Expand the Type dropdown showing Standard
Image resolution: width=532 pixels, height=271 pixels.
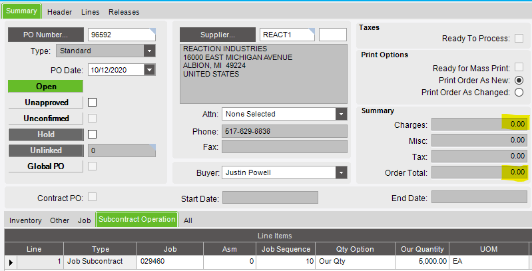coord(149,51)
